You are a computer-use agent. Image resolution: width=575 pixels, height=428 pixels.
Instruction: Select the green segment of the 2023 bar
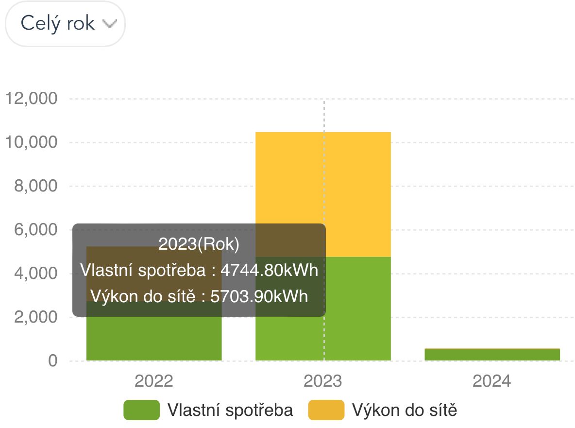click(x=357, y=335)
